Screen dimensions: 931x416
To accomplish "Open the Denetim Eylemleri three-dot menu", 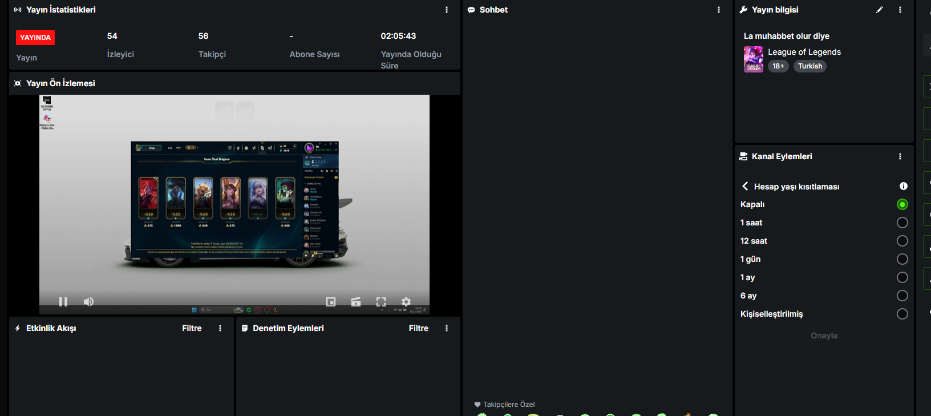I will pyautogui.click(x=447, y=328).
